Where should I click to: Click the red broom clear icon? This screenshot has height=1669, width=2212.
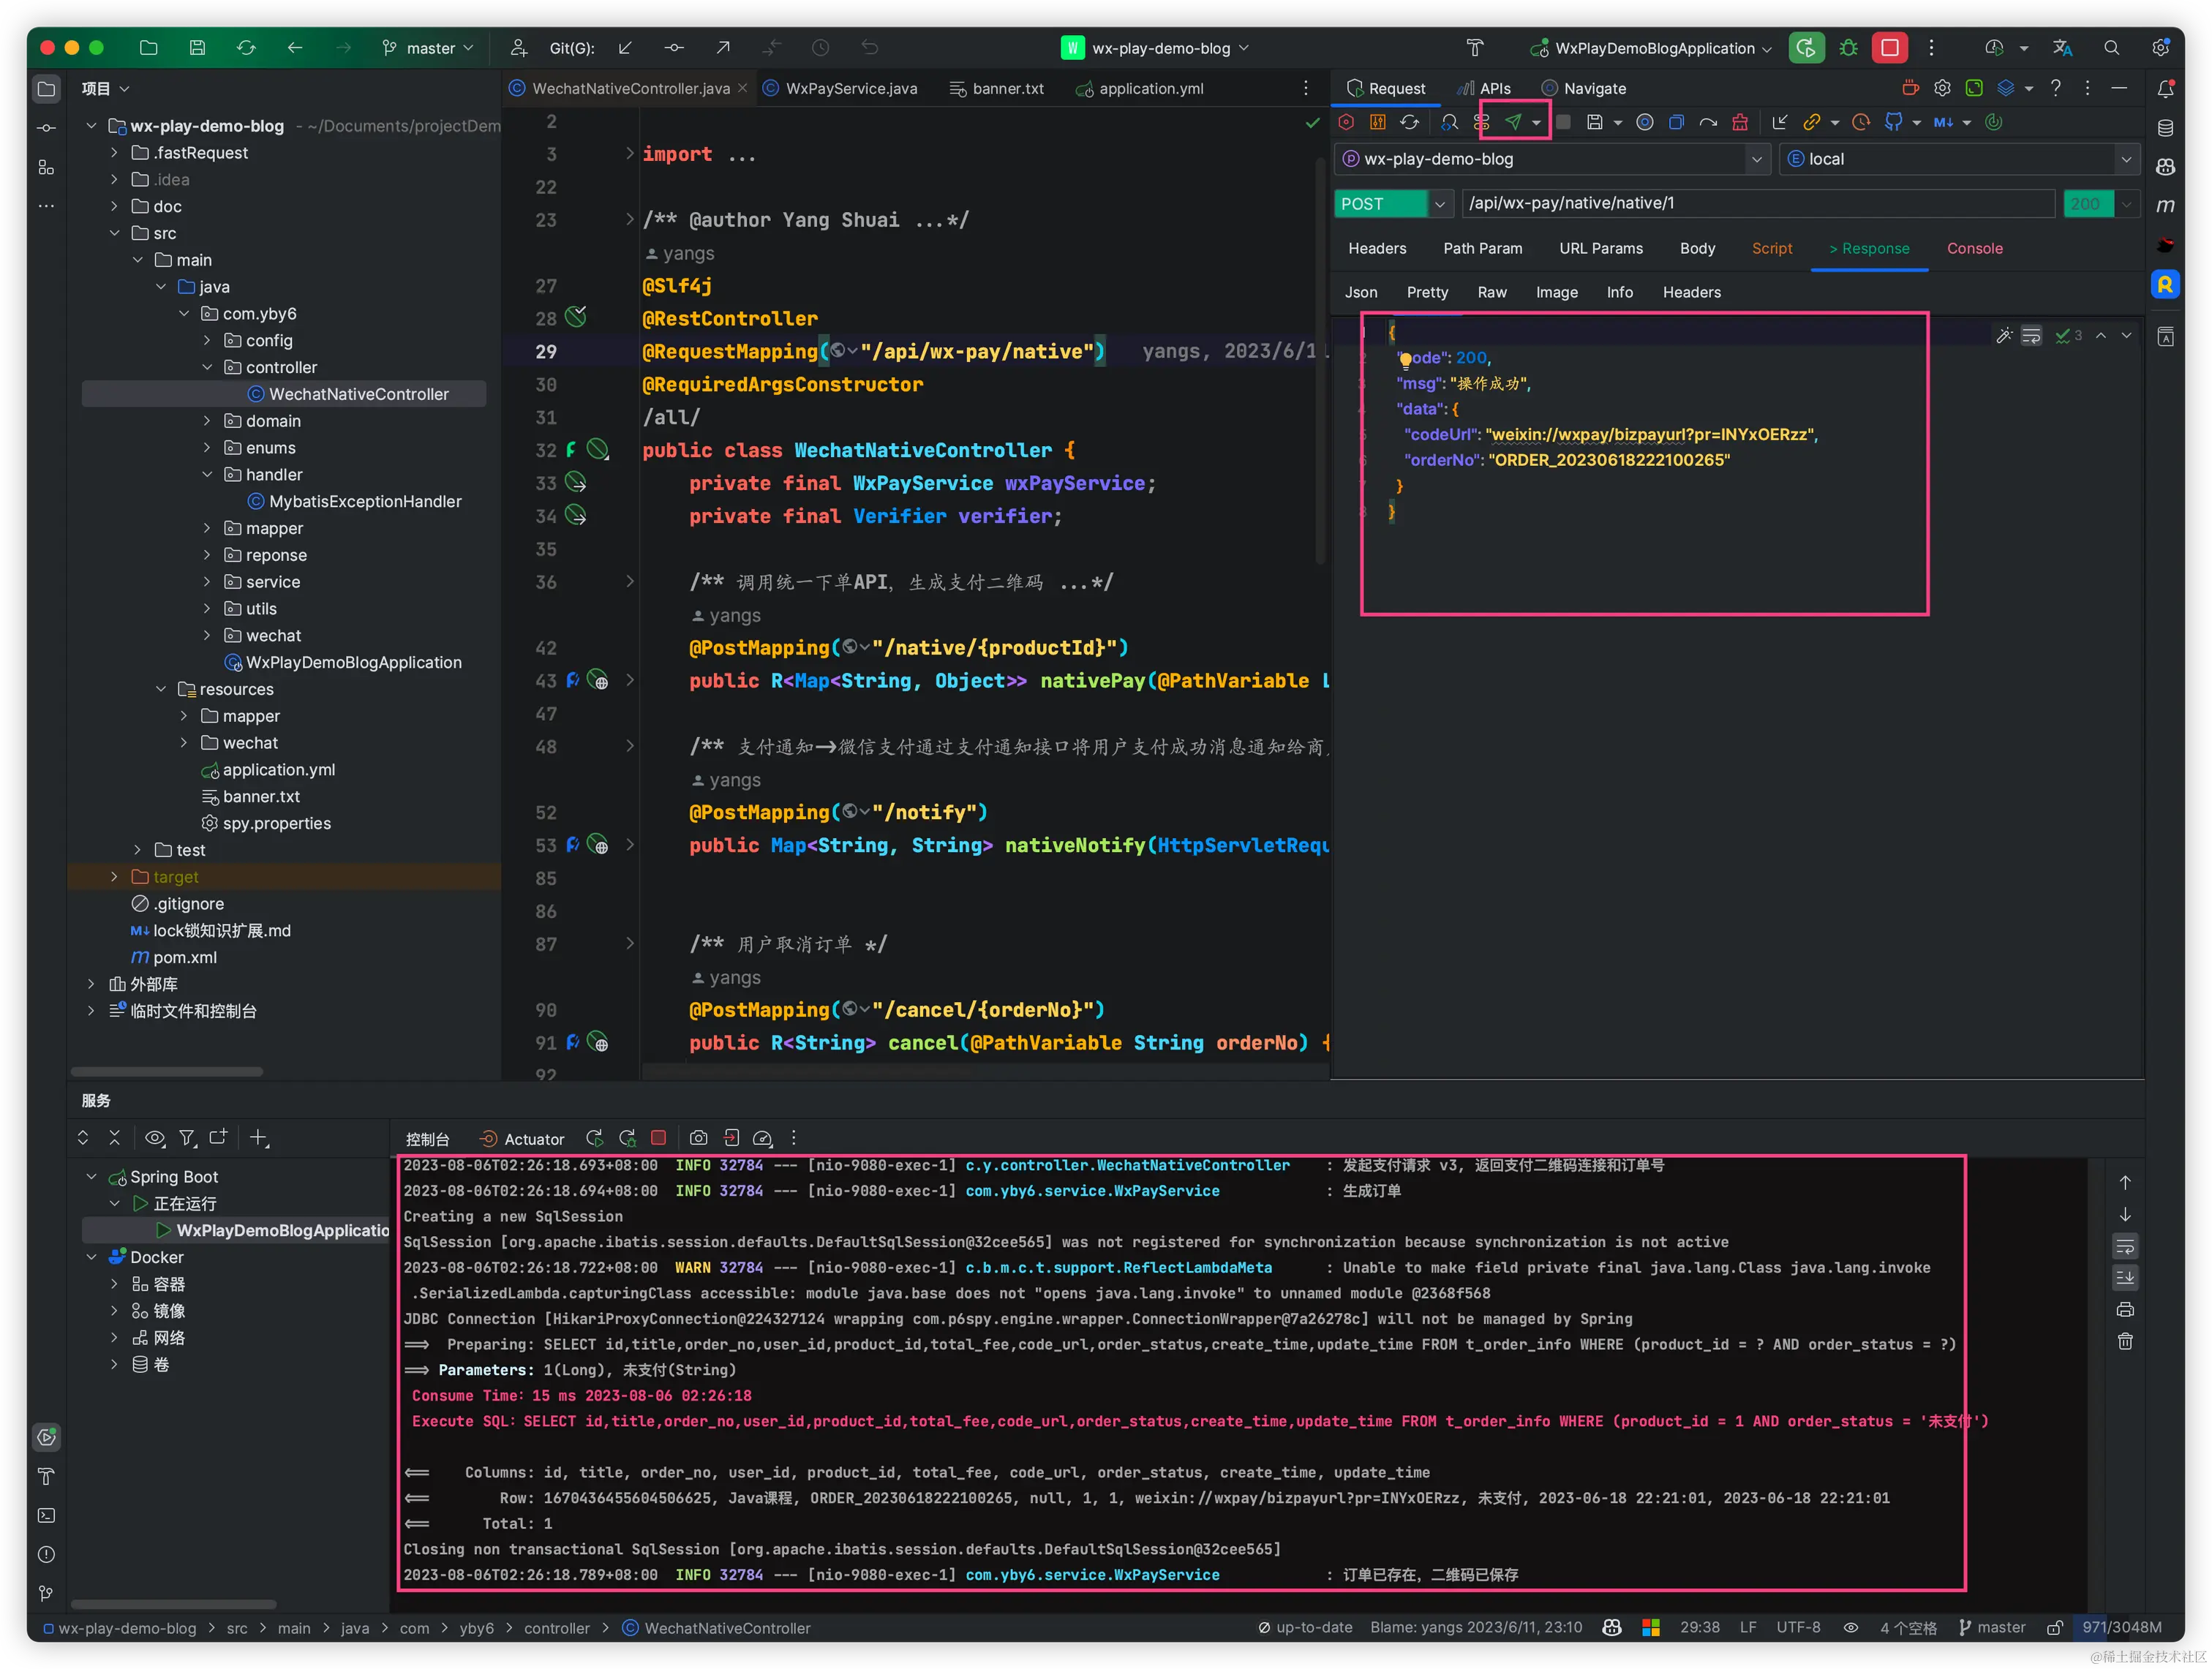pos(1740,122)
